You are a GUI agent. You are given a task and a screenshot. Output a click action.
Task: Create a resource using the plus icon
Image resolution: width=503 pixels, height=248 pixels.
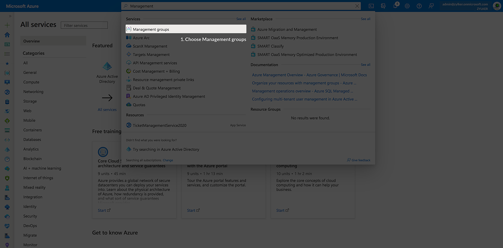click(x=7, y=25)
